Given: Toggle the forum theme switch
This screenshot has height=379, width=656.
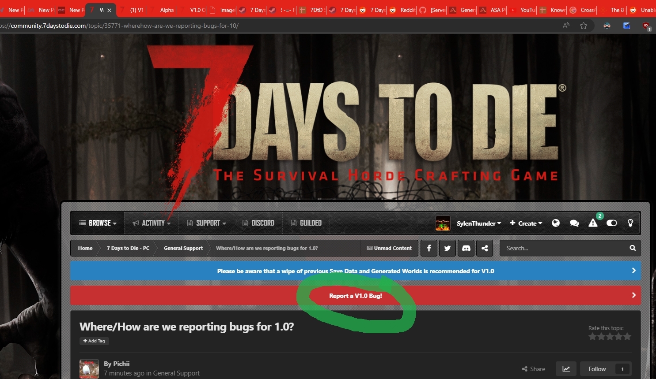Looking at the screenshot, I should click(x=612, y=223).
